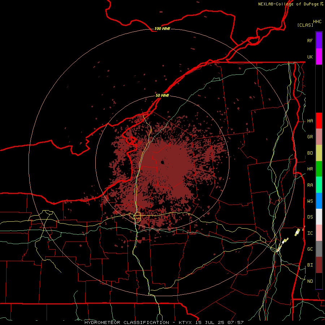Pick the RA mint-green legend swatch
Screen dimensions: 325x325
[319, 185]
